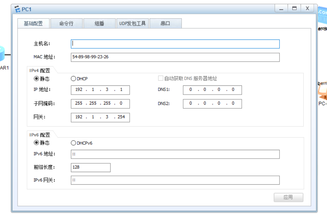Viewport: 327px width, 223px height.
Task: Click the DNS1 address field
Action: click(x=212, y=90)
